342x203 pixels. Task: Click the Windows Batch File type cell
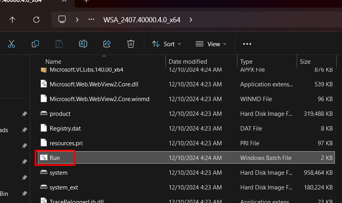point(266,158)
